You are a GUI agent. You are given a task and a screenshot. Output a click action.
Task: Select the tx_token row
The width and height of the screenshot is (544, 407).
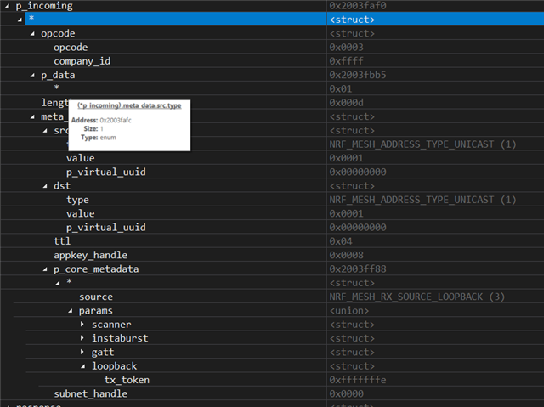[127, 380]
